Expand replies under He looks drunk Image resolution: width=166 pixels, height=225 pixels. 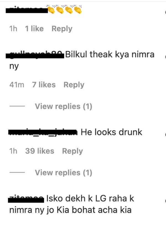coord(63,173)
